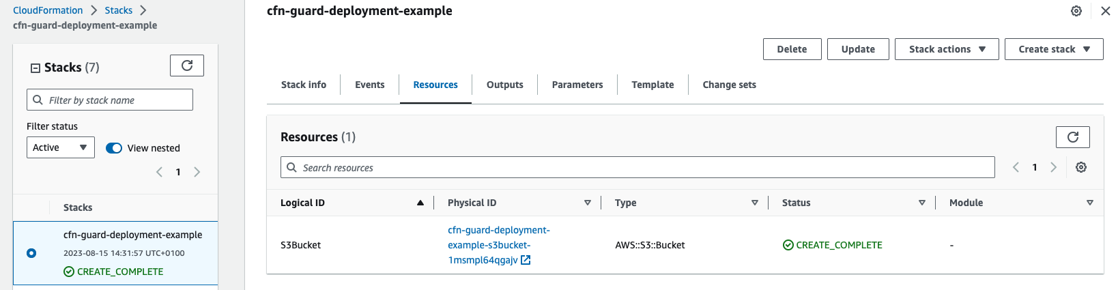Close the stack detail panel

(x=1106, y=11)
